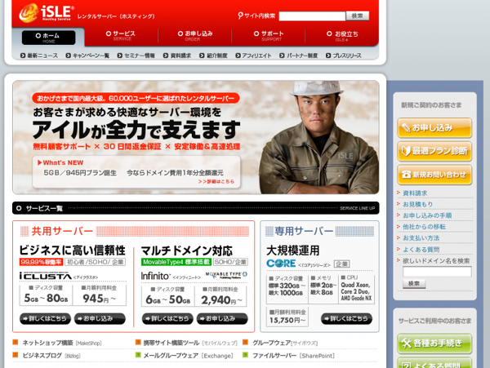Screen dimensions: 490x368
Task: Click the サービス一覧 header bar
Action: click(196, 208)
